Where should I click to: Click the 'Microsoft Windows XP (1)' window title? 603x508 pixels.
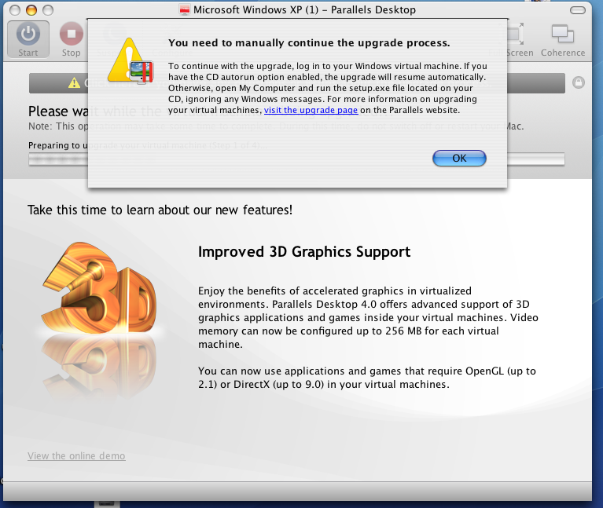(256, 9)
